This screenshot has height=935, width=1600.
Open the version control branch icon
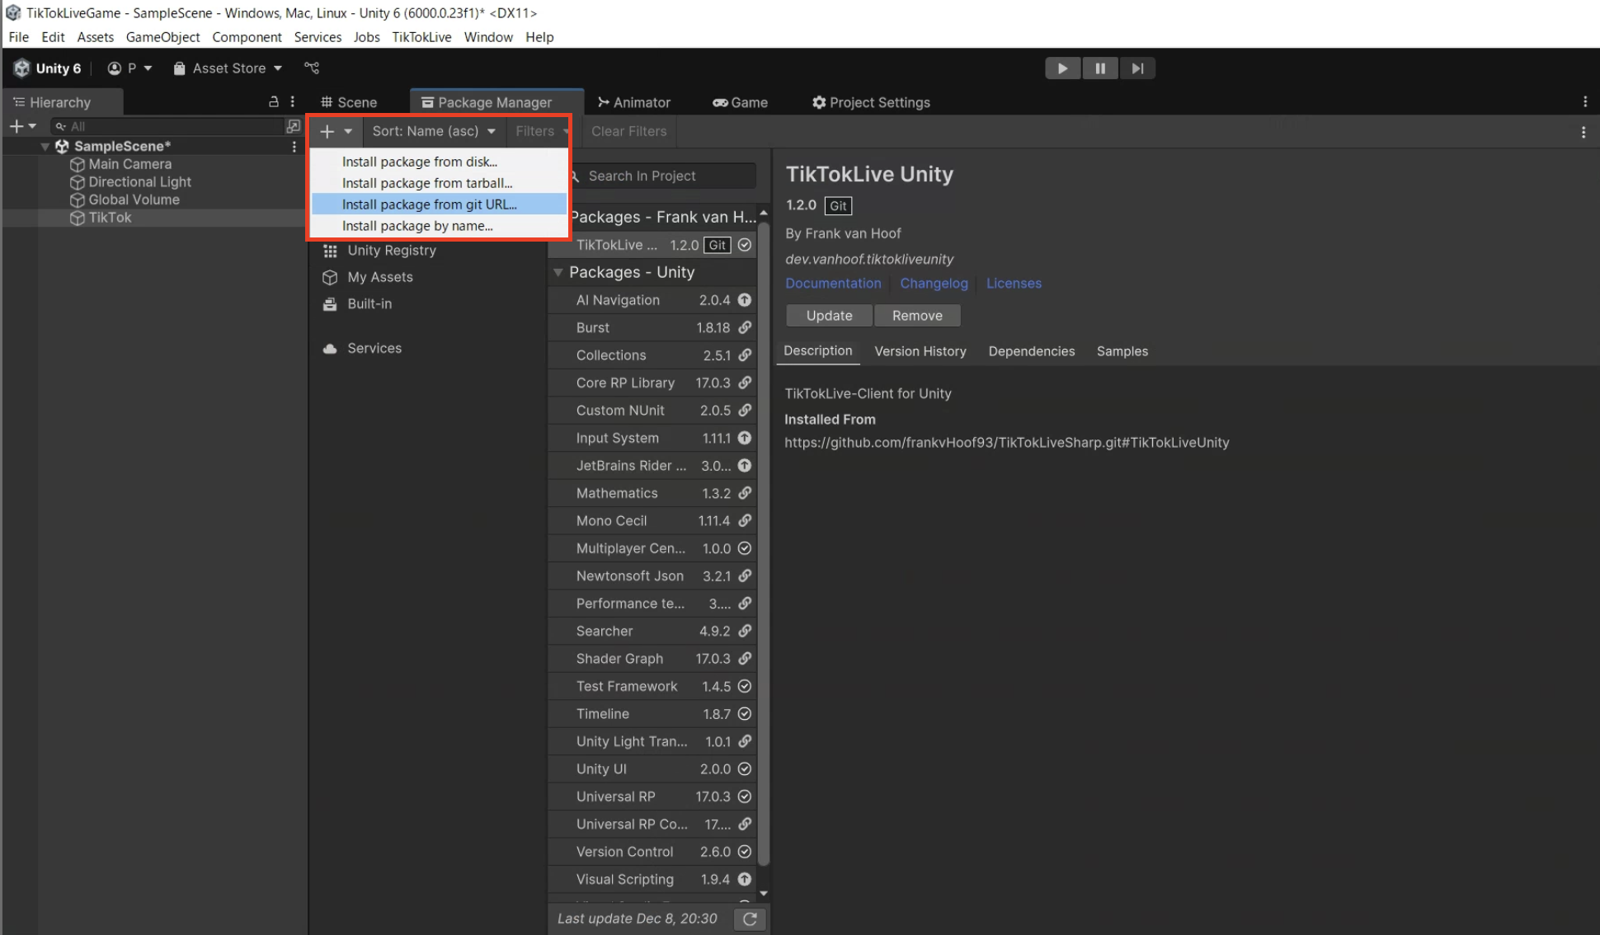(311, 68)
